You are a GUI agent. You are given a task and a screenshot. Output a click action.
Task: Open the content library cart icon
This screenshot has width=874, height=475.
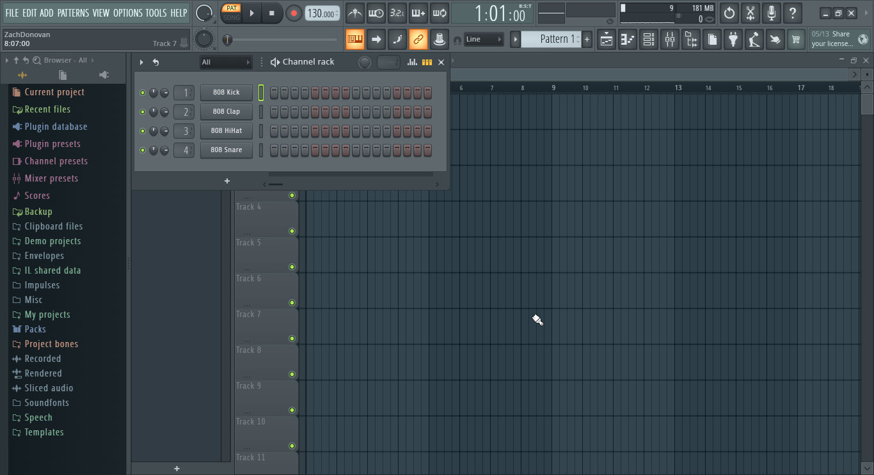tap(796, 40)
